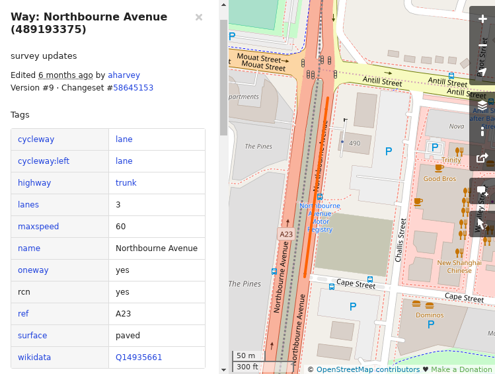Click the Antill Street bus stop icon
495x374 pixels.
click(x=451, y=76)
